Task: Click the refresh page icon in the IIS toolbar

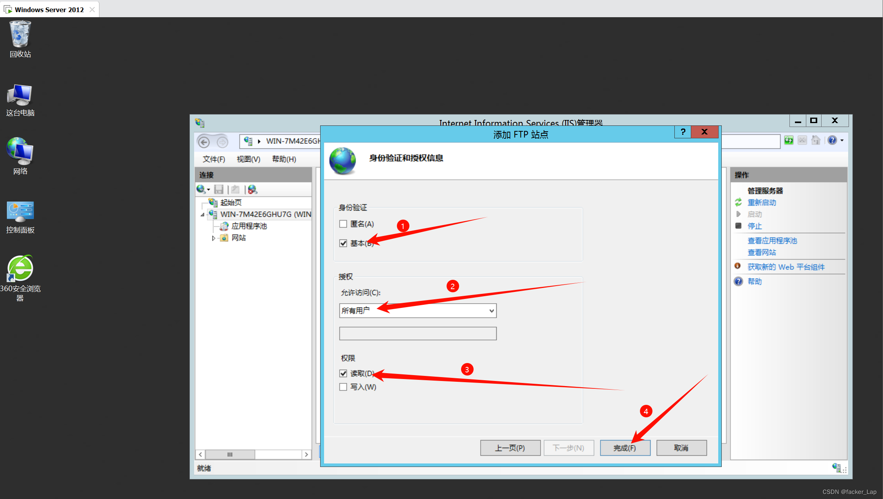Action: 789,140
